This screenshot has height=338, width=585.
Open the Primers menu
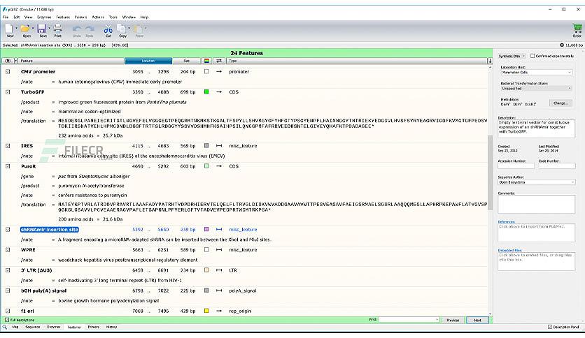coord(80,17)
